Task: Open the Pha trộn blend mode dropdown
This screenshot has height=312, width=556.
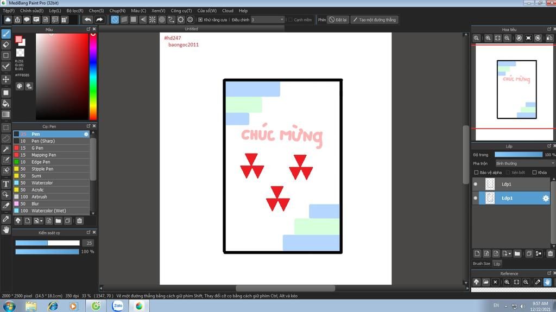Action: (x=525, y=163)
